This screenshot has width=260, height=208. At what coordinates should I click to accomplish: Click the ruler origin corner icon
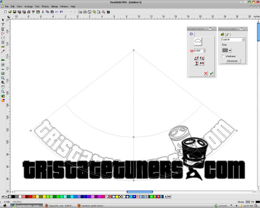tap(8, 17)
